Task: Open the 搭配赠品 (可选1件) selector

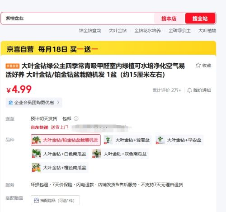Action: tap(55, 200)
